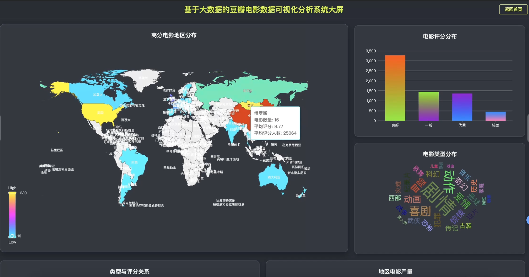The width and height of the screenshot is (529, 277).
Task: Click the word 科幻 in the word cloud
Action: click(432, 174)
